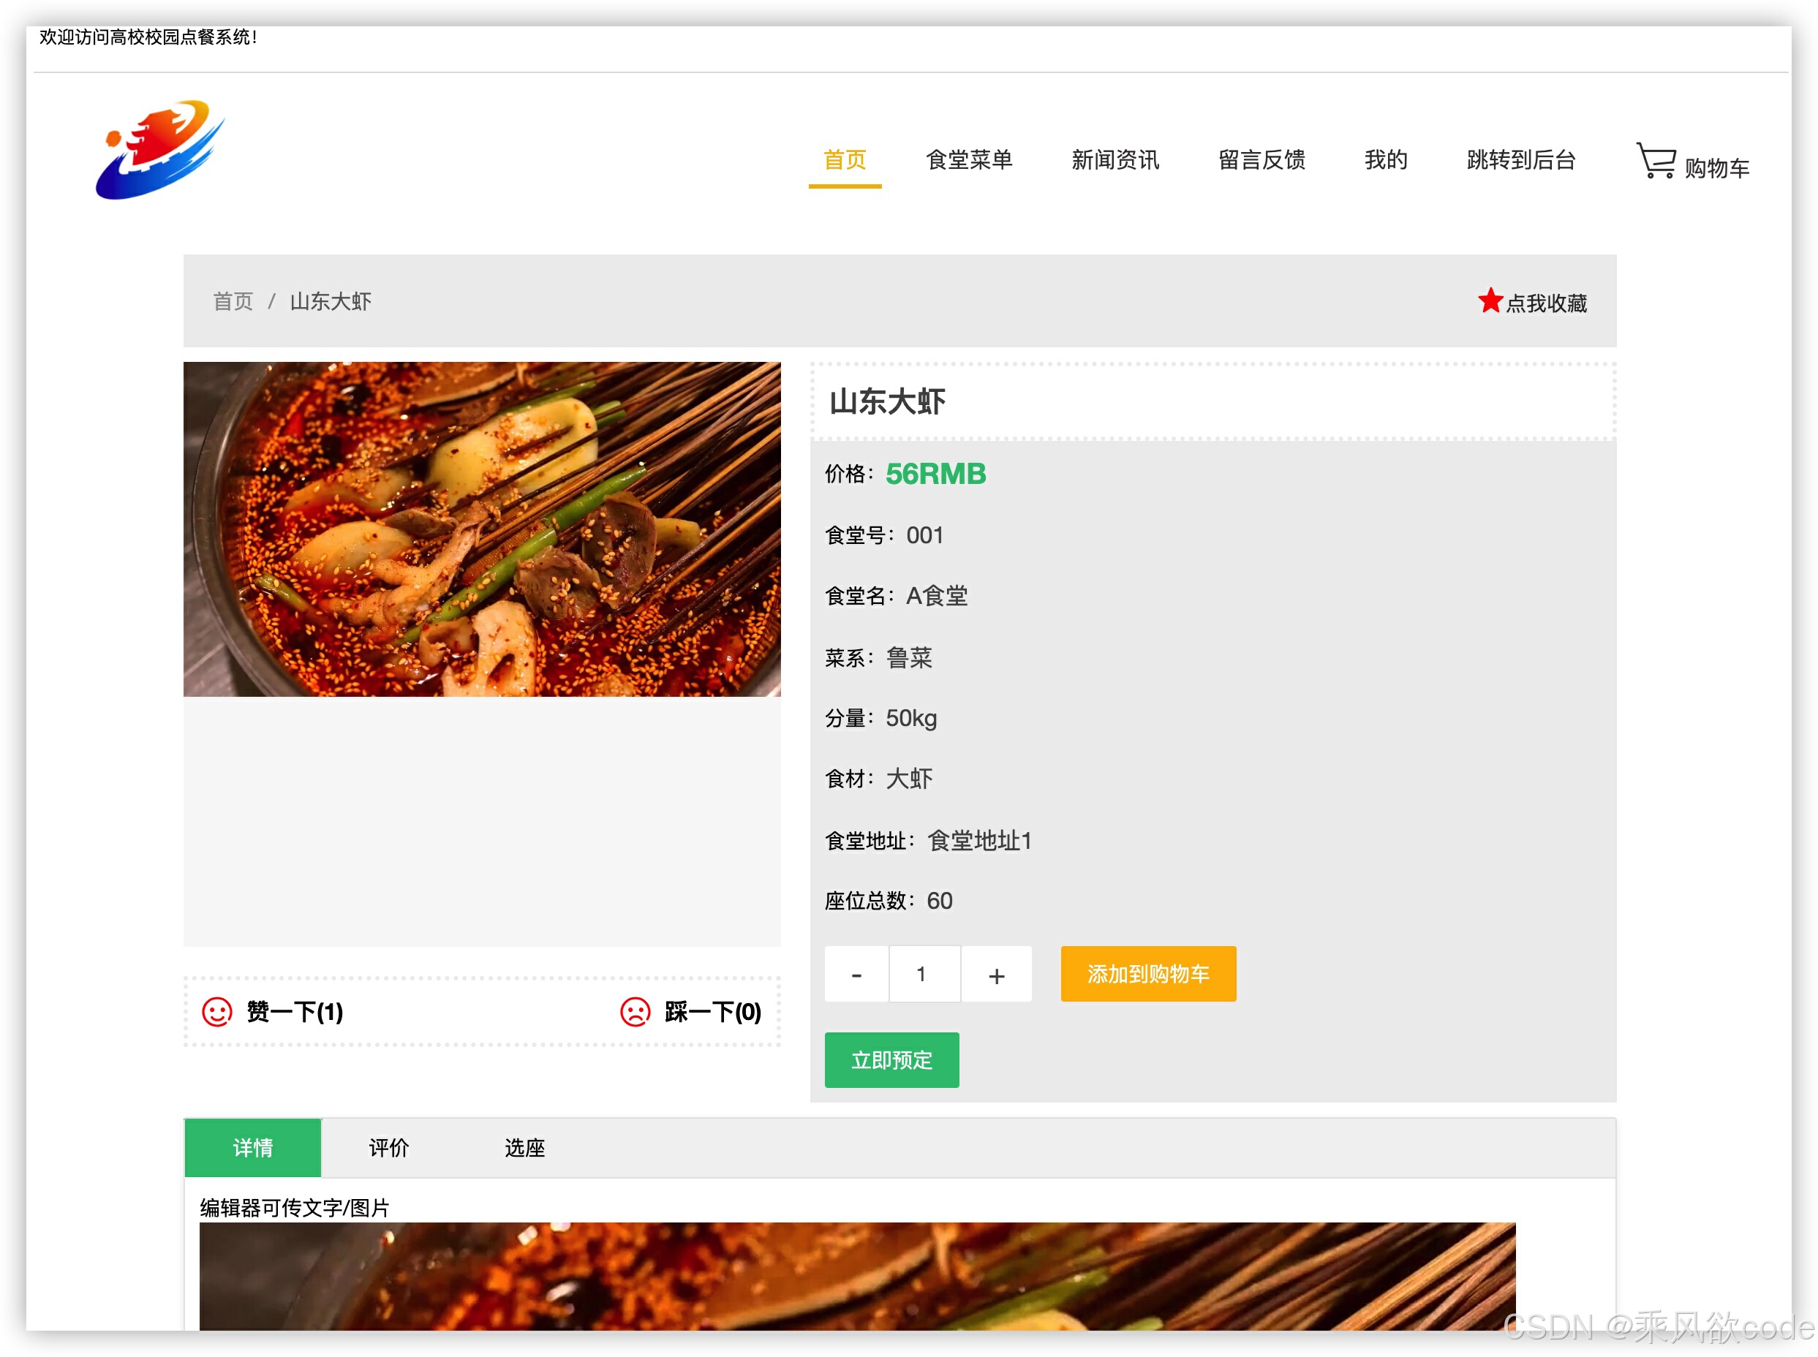
Task: Open 食堂菜单 in the navigation bar
Action: (970, 160)
